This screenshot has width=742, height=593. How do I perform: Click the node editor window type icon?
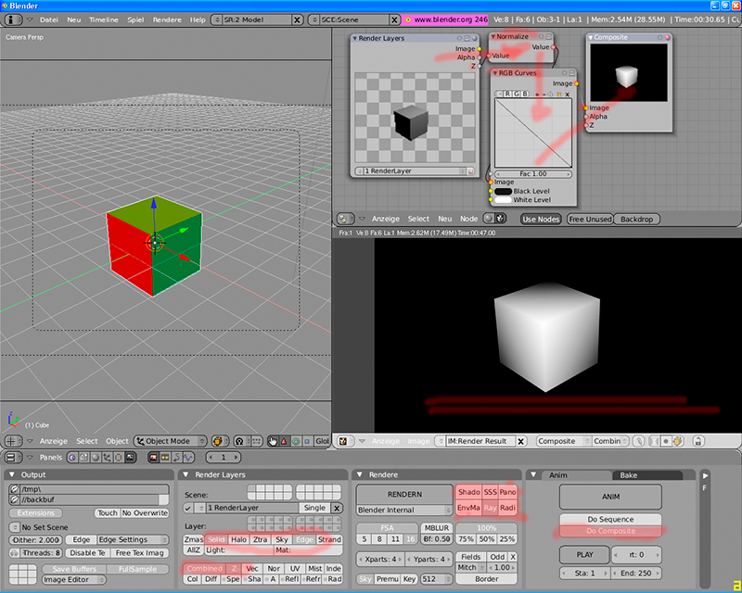coord(345,219)
